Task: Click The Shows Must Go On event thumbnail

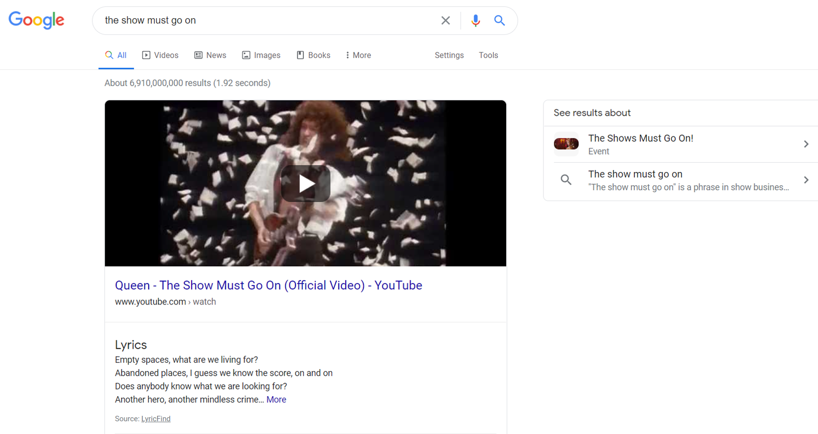Action: coord(566,144)
